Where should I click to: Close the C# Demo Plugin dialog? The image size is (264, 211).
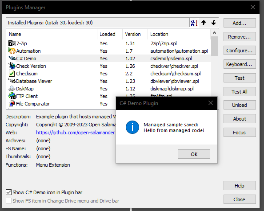[211, 103]
